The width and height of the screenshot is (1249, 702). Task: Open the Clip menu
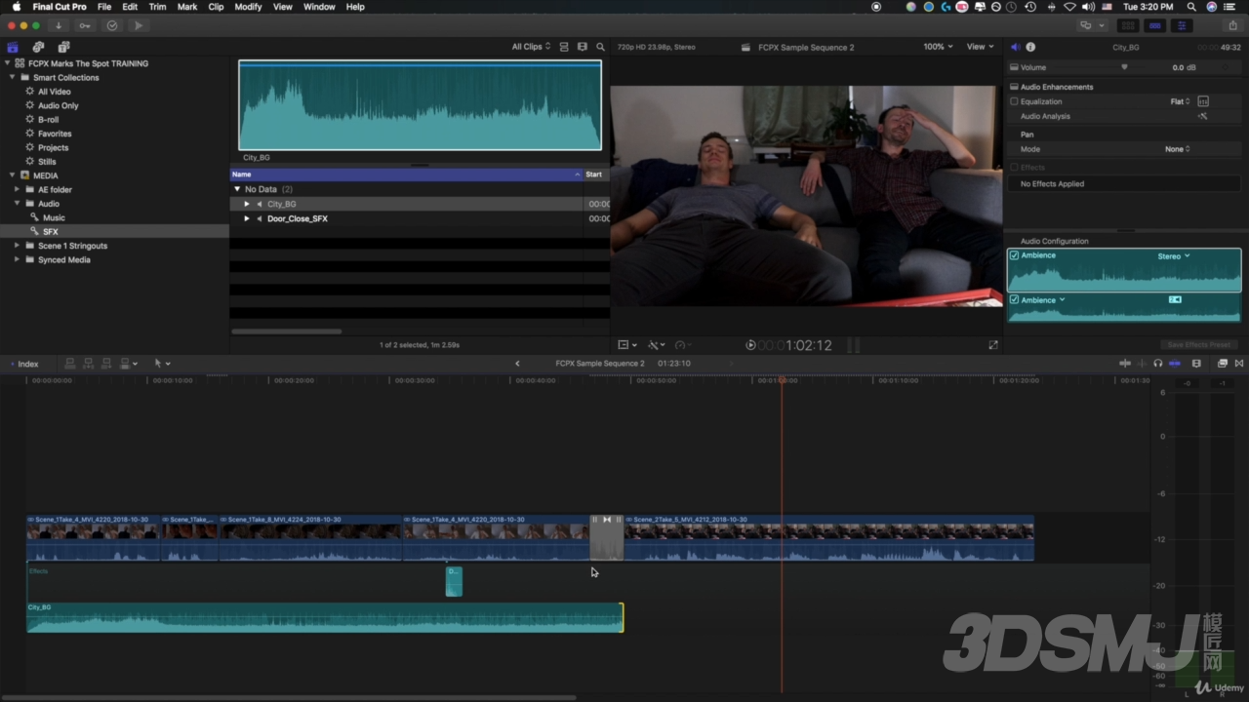pos(216,7)
